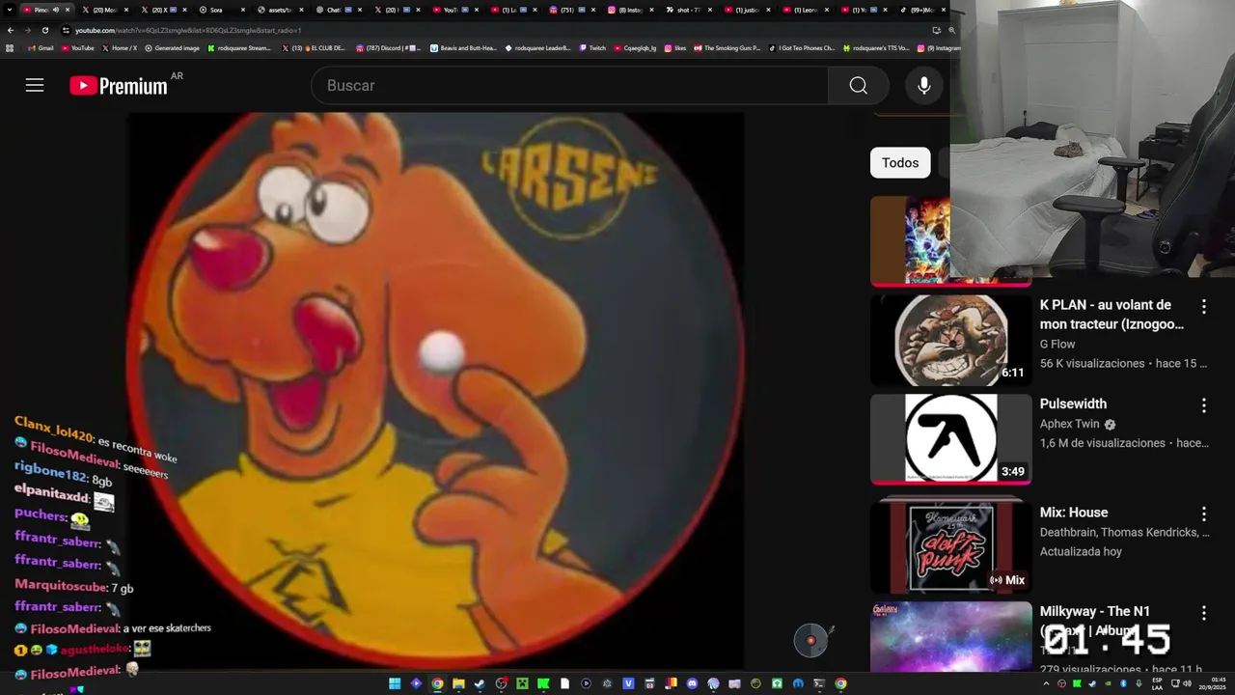The width and height of the screenshot is (1235, 695).
Task: Open Minecraft creeper icon in taskbar
Action: click(x=522, y=683)
